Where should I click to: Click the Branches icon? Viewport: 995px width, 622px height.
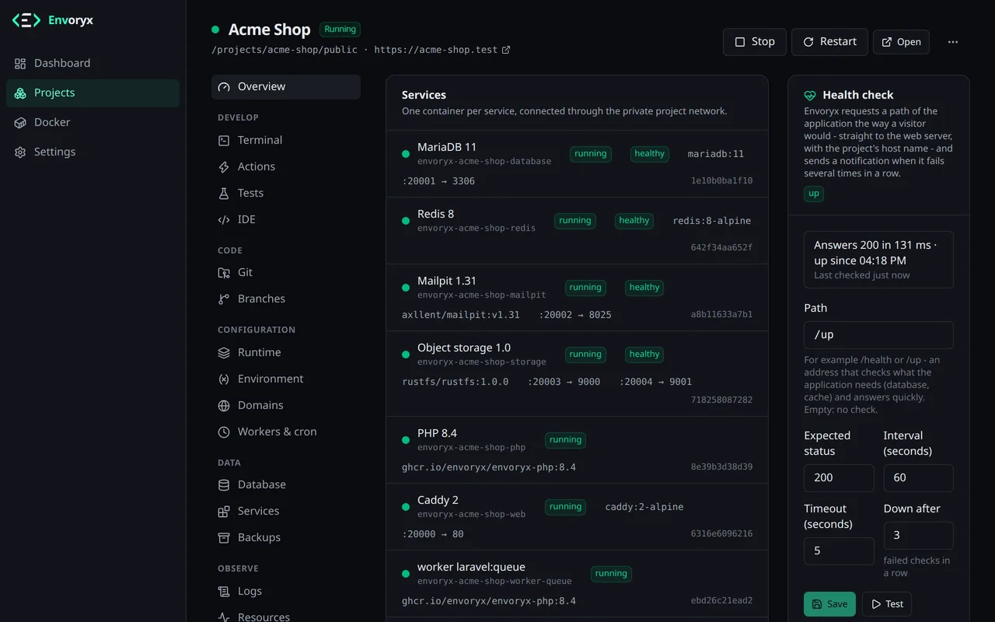coord(224,299)
